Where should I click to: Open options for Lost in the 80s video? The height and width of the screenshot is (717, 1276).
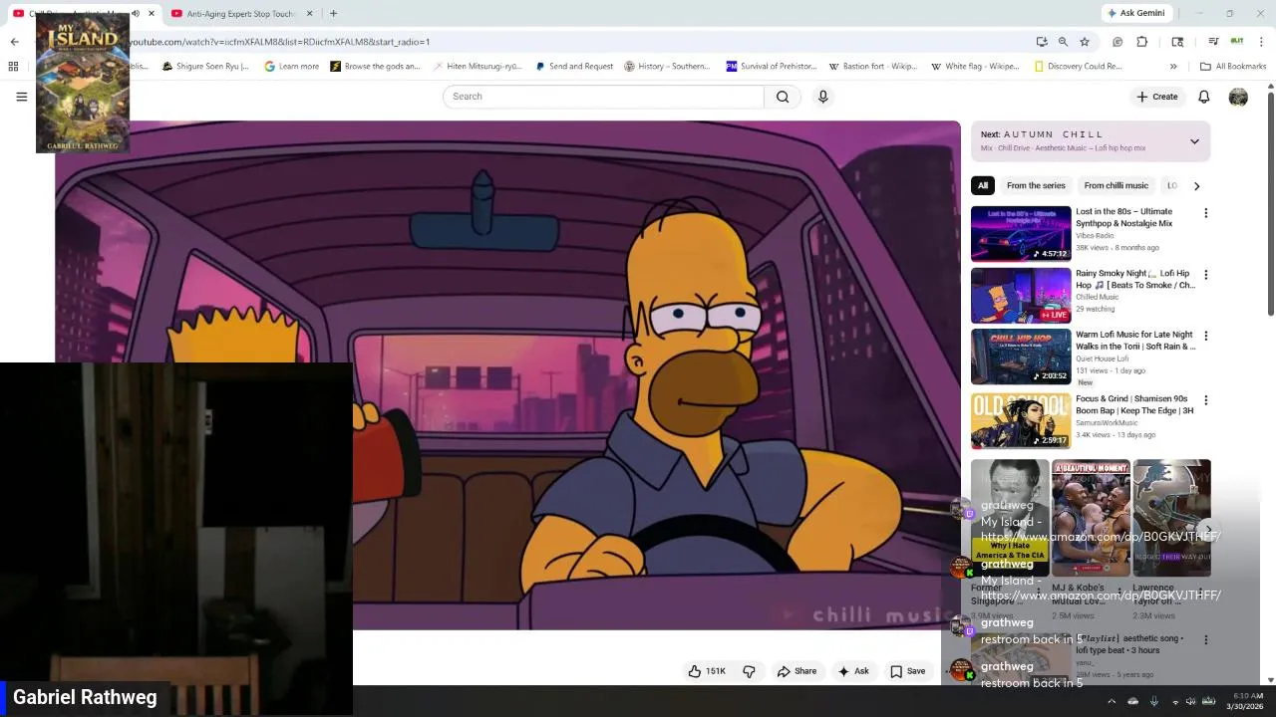1205,213
